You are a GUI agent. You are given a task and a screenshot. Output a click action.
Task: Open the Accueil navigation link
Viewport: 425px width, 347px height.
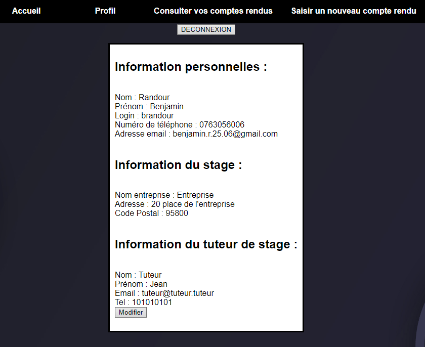pos(26,11)
